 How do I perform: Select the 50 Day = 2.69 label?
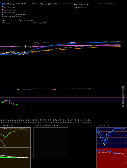[9, 8]
